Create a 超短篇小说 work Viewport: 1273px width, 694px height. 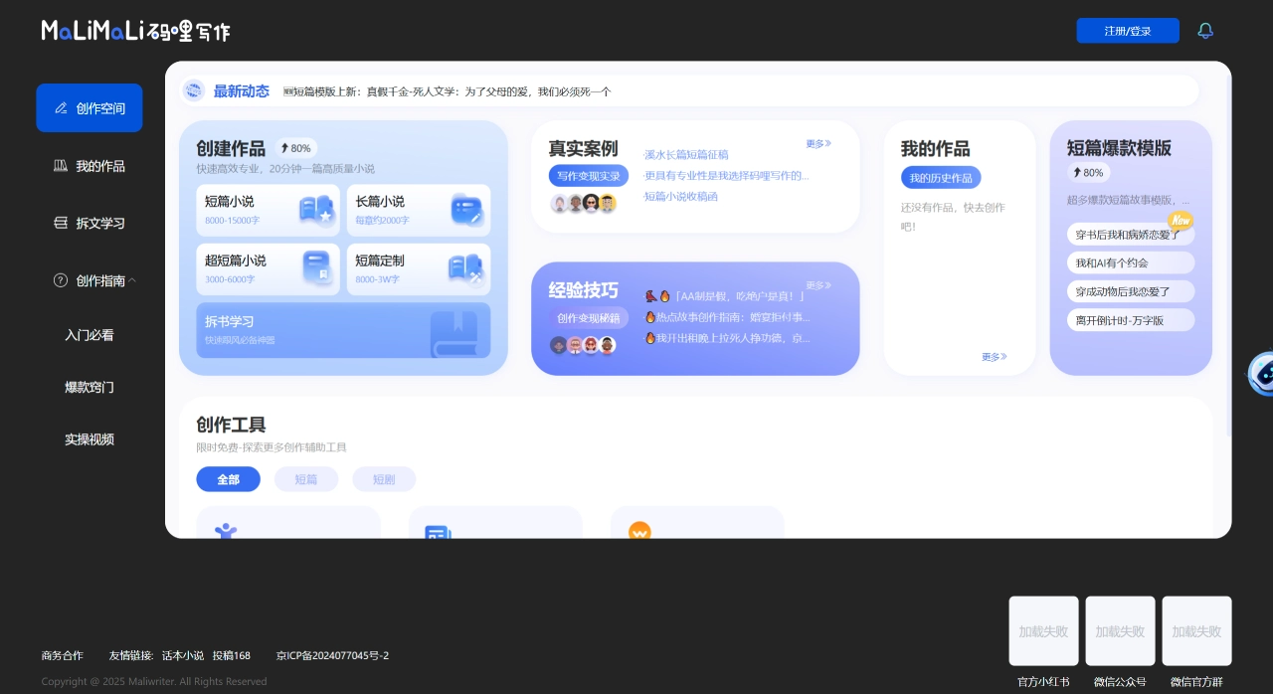click(x=268, y=269)
